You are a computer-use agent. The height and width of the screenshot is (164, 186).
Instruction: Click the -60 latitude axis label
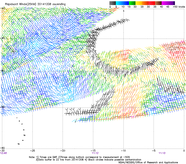2,148
